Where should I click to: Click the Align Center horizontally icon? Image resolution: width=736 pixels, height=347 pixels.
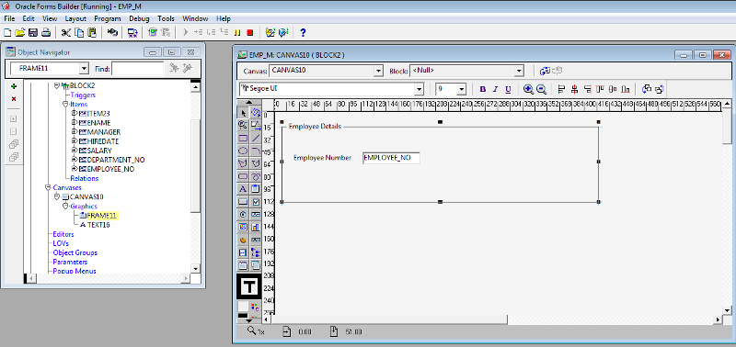574,89
